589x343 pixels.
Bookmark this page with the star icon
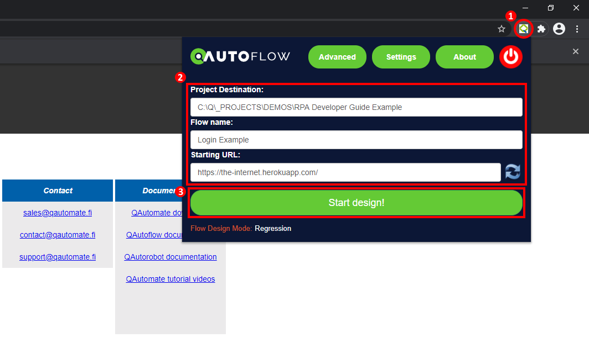point(502,29)
